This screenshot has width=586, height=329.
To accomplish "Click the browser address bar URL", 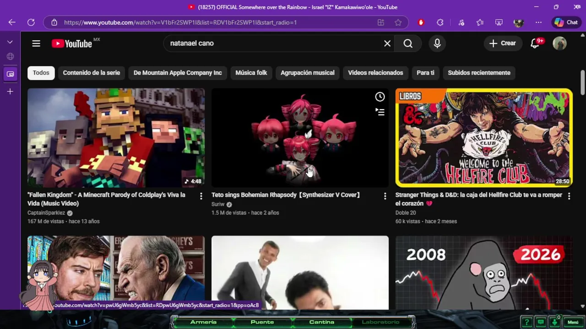I will pyautogui.click(x=180, y=22).
